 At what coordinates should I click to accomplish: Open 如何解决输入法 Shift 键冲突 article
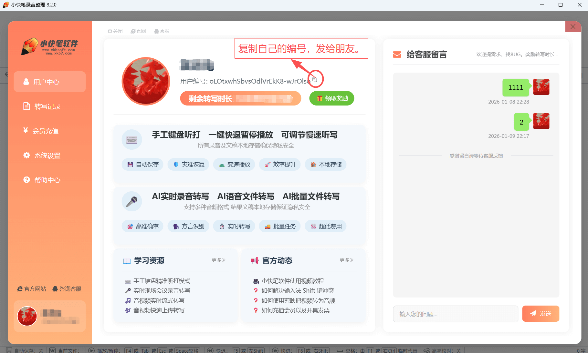(298, 291)
